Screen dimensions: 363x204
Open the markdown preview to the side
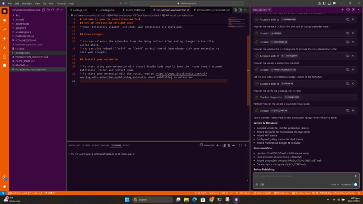pyautogui.click(x=235, y=10)
